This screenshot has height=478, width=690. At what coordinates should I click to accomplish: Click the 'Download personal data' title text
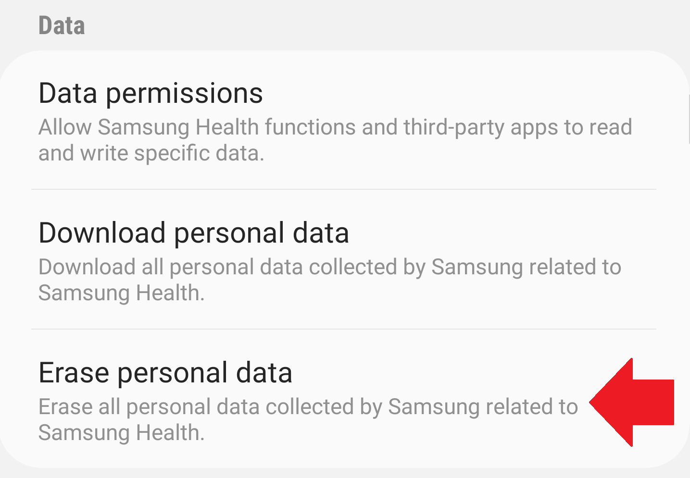pos(193,233)
